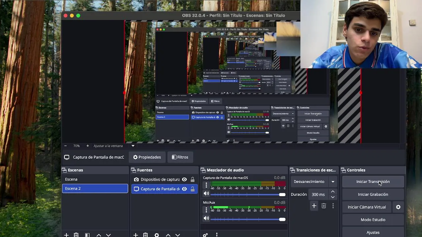Remove selected source with trash icon
The image size is (422, 237).
point(145,235)
